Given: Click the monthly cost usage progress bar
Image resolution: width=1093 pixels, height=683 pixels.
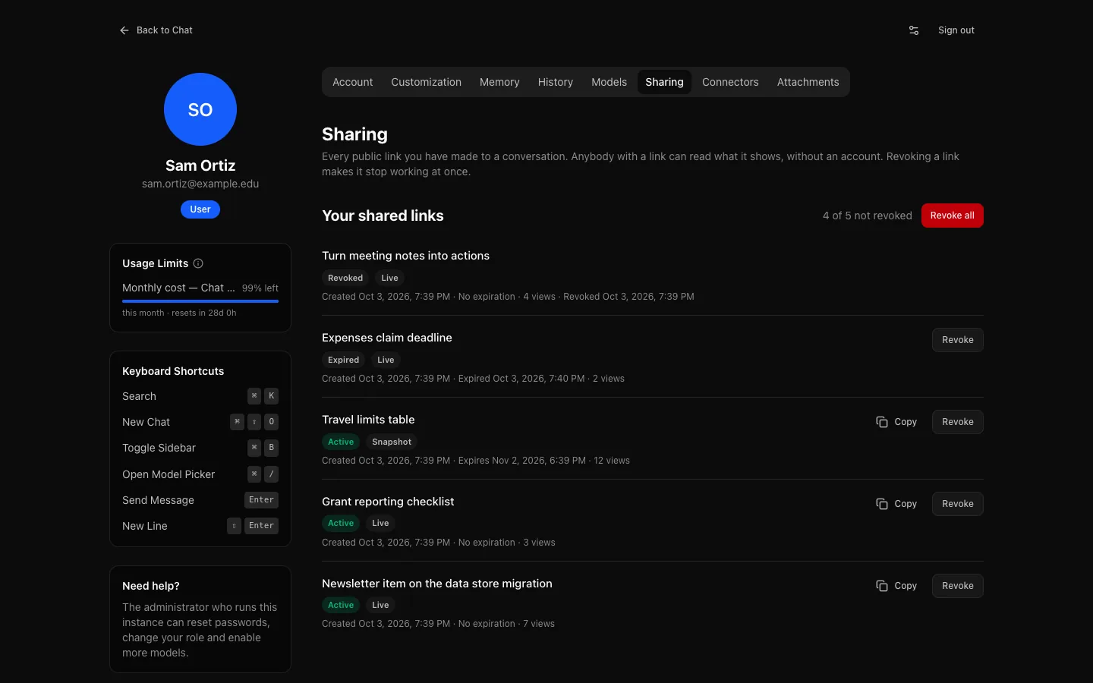Looking at the screenshot, I should point(200,301).
